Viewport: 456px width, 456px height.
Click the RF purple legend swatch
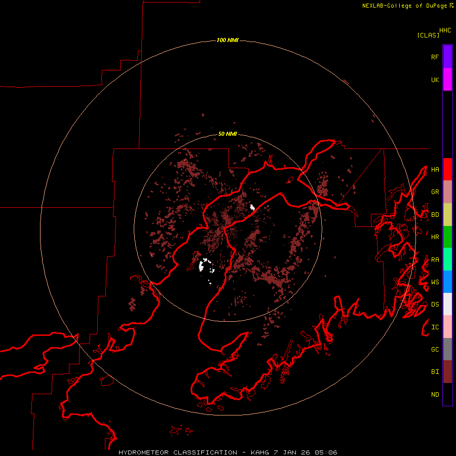[x=447, y=57]
